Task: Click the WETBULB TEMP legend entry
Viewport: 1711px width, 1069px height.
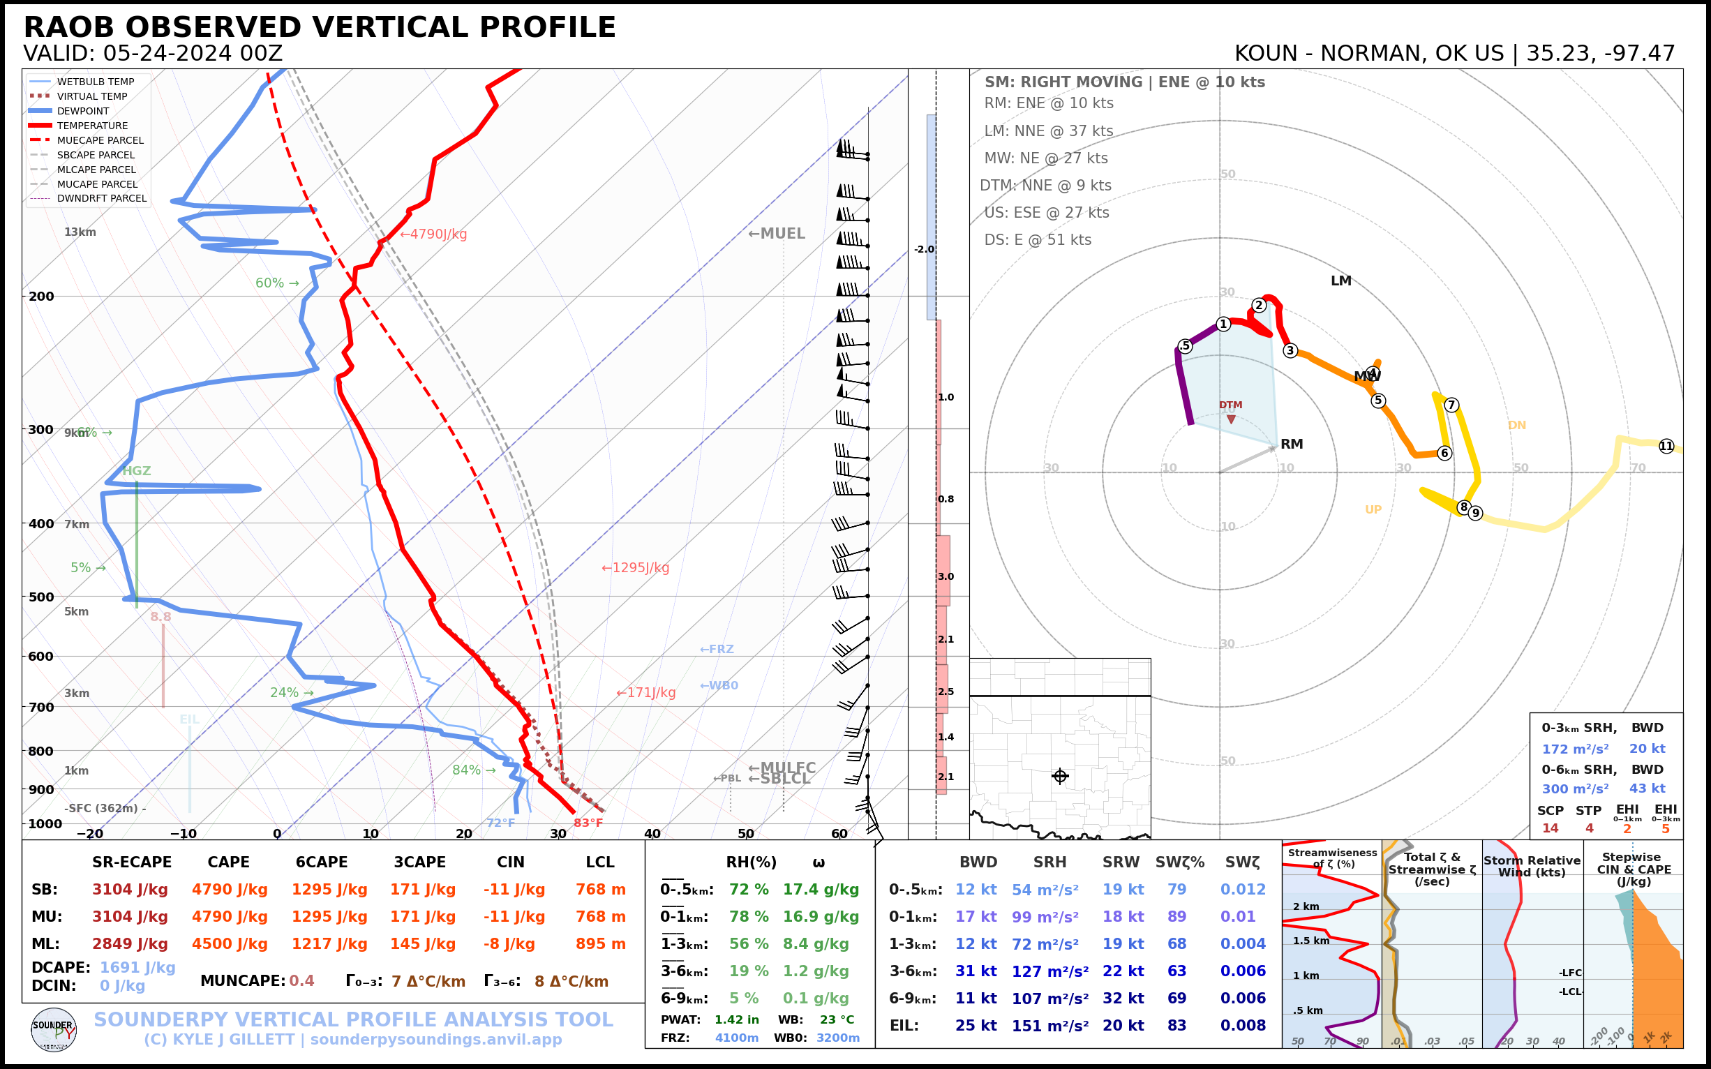Action: [95, 82]
